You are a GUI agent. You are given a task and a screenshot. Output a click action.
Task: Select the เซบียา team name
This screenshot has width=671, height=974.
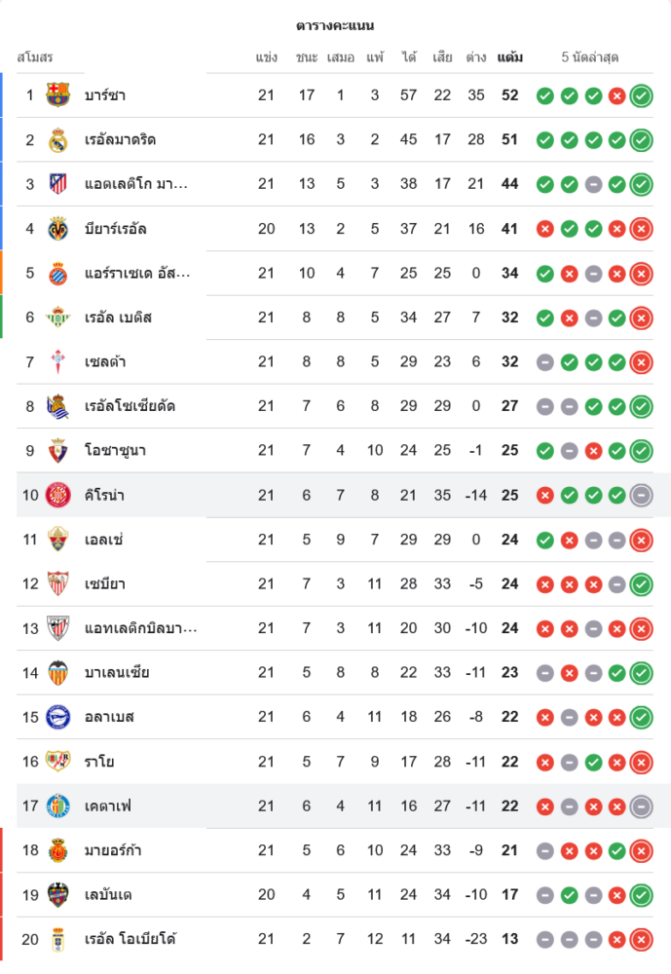105,584
